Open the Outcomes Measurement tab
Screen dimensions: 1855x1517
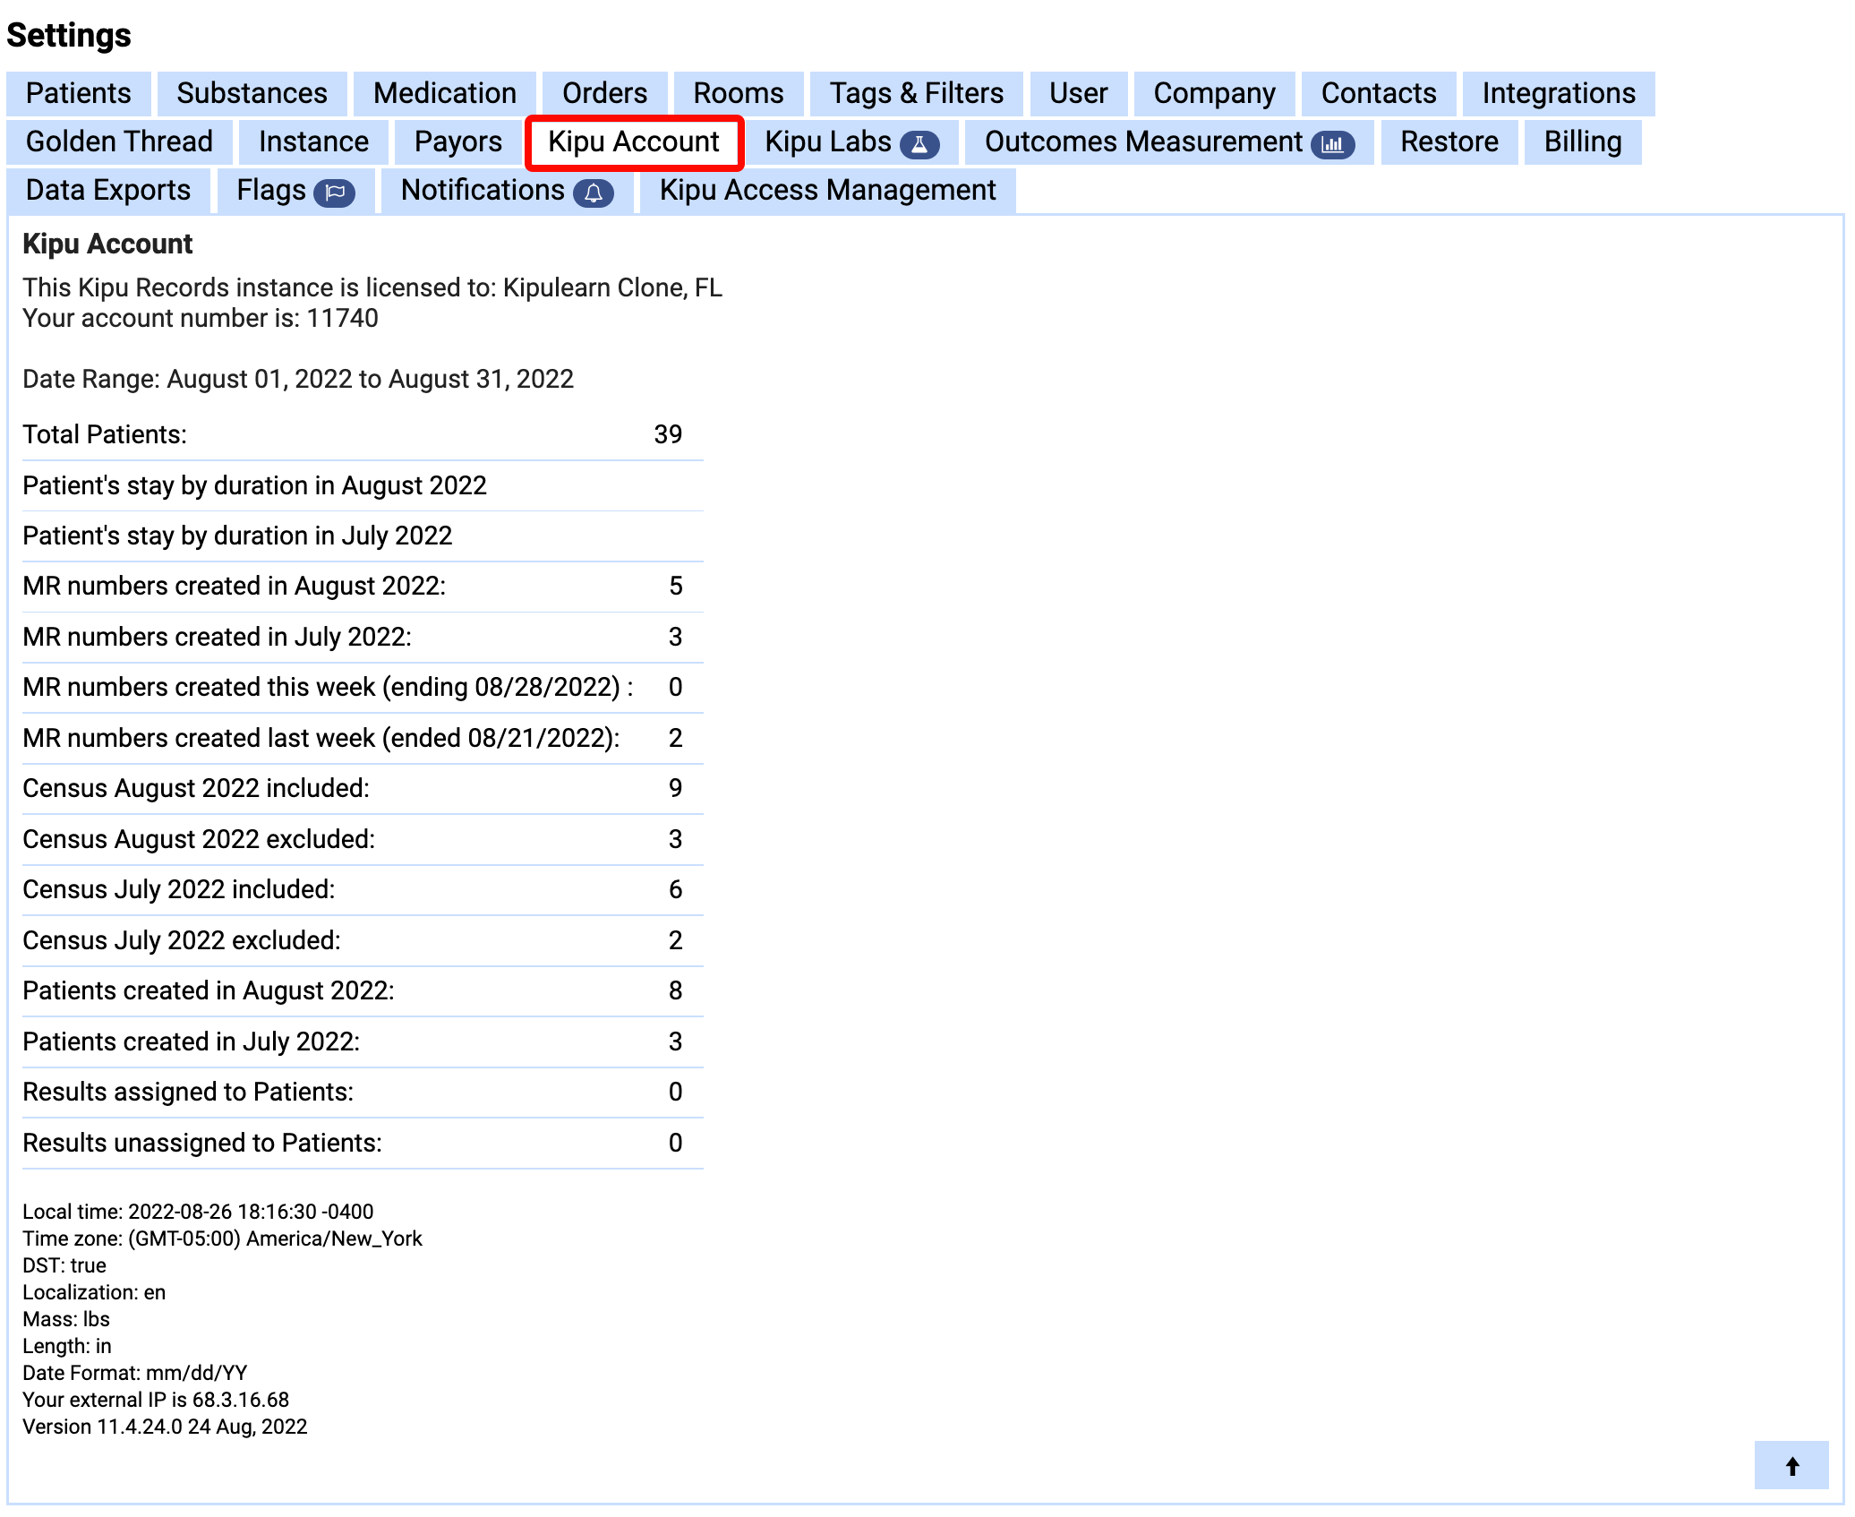tap(1169, 141)
